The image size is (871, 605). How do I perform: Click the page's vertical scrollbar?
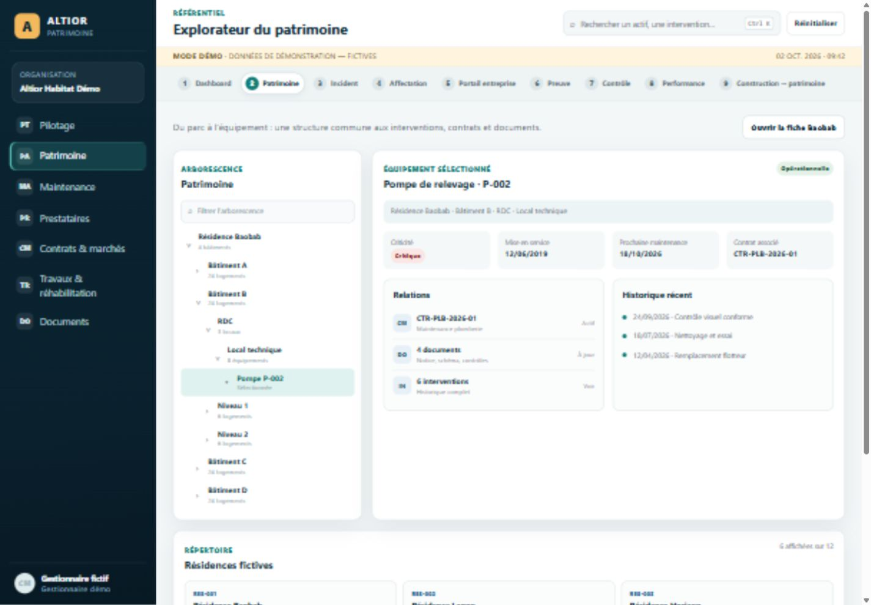point(866,233)
